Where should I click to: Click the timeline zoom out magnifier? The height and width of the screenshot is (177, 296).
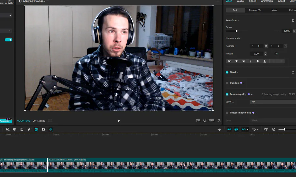[274, 129]
